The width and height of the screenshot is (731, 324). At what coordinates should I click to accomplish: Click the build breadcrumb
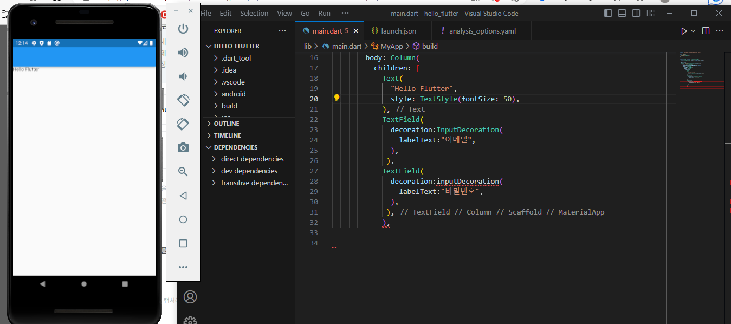(430, 47)
